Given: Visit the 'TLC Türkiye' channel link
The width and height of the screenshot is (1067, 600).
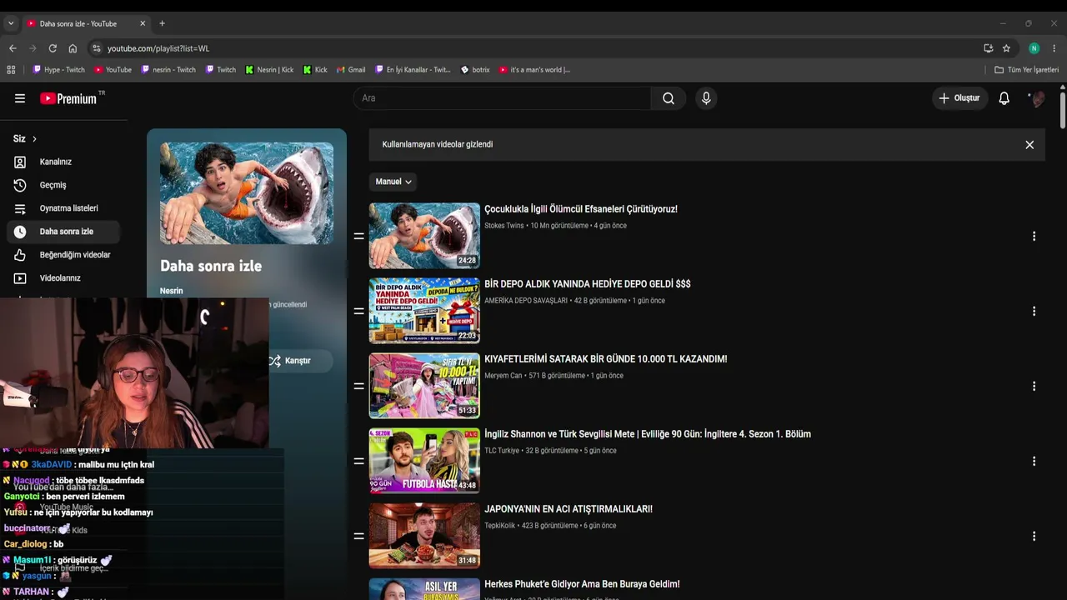Looking at the screenshot, I should pos(502,451).
